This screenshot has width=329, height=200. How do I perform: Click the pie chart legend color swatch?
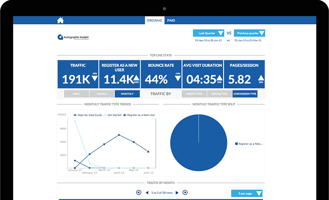tap(236, 143)
